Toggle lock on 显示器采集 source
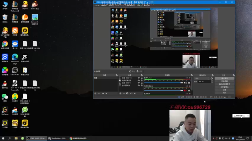252x141 pixels. coord(141,85)
